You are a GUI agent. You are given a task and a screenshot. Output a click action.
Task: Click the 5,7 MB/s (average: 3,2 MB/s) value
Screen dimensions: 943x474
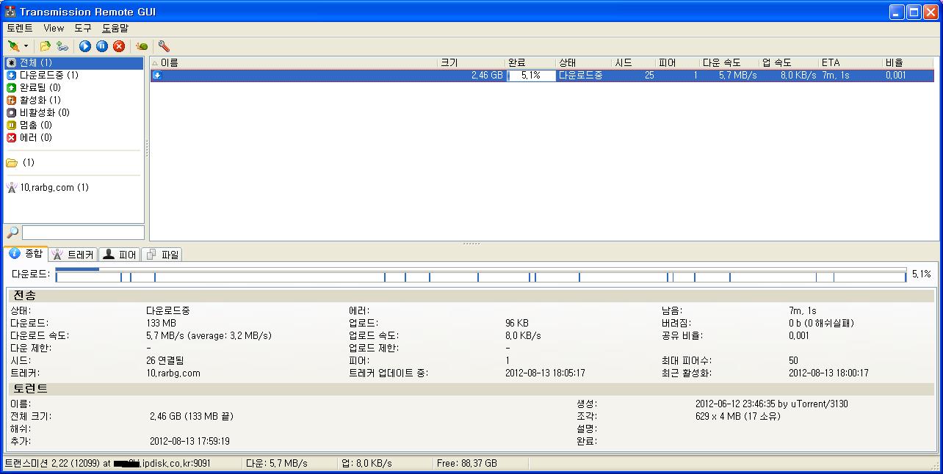pyautogui.click(x=209, y=335)
